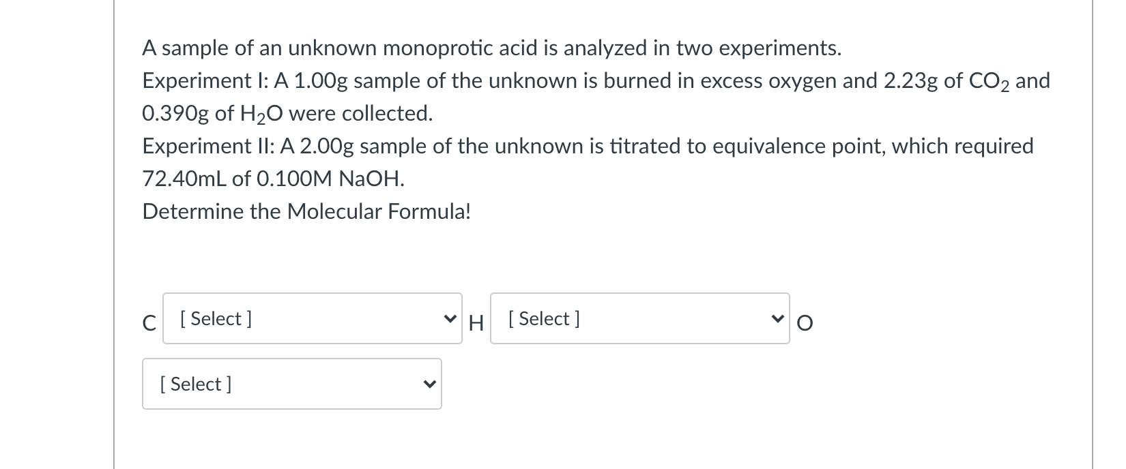Click the 'Determine the Molecular Formula!' text
The width and height of the screenshot is (1126, 469).
click(306, 211)
